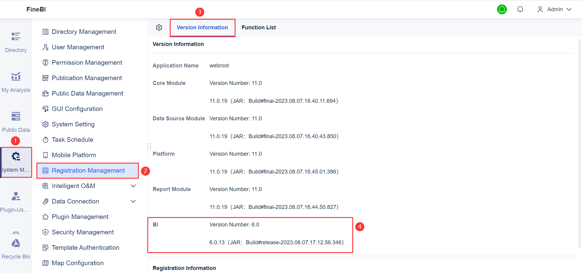Open the Plugin-User sidebar icon

coord(15,196)
